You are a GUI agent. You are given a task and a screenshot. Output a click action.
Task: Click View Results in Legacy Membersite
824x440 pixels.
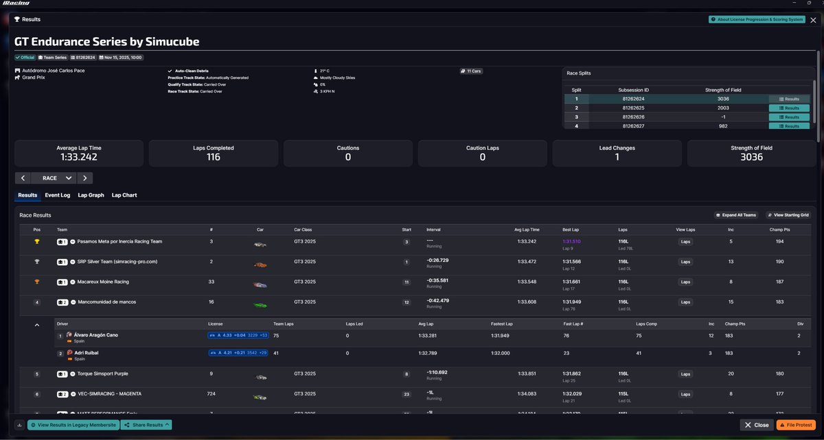pyautogui.click(x=73, y=425)
